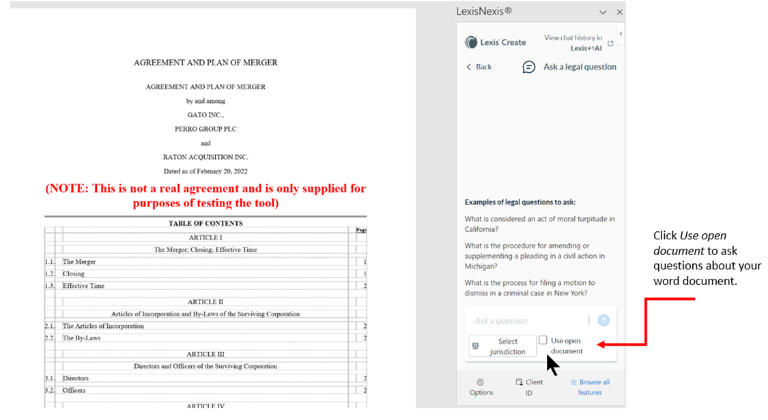Select the Michigan pleading example question
The width and height of the screenshot is (768, 420).
pyautogui.click(x=535, y=256)
